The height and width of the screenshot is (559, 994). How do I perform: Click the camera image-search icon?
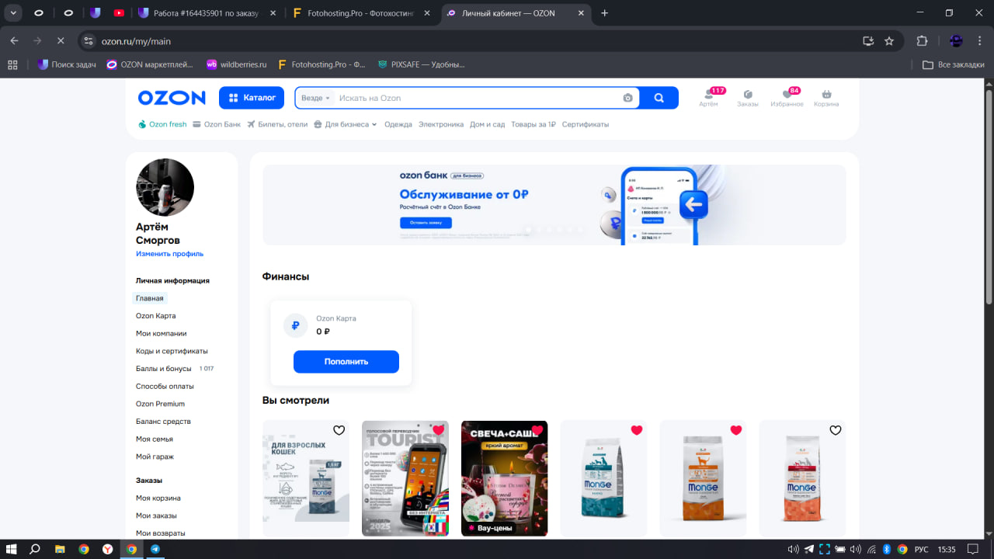[627, 98]
